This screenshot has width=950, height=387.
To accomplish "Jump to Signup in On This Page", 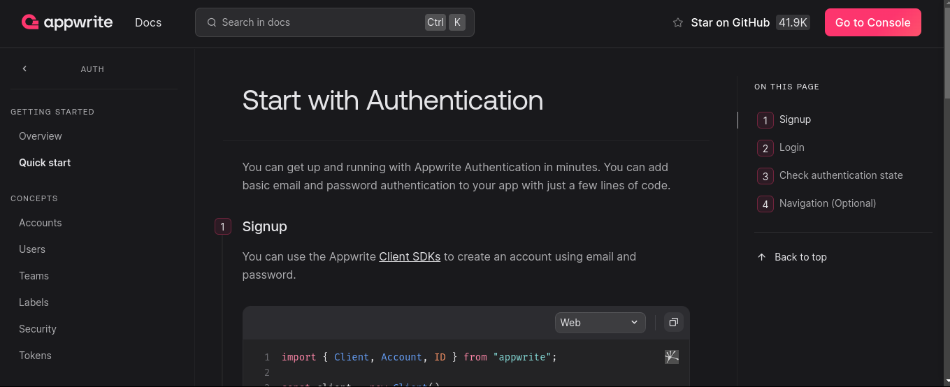I will tap(795, 119).
